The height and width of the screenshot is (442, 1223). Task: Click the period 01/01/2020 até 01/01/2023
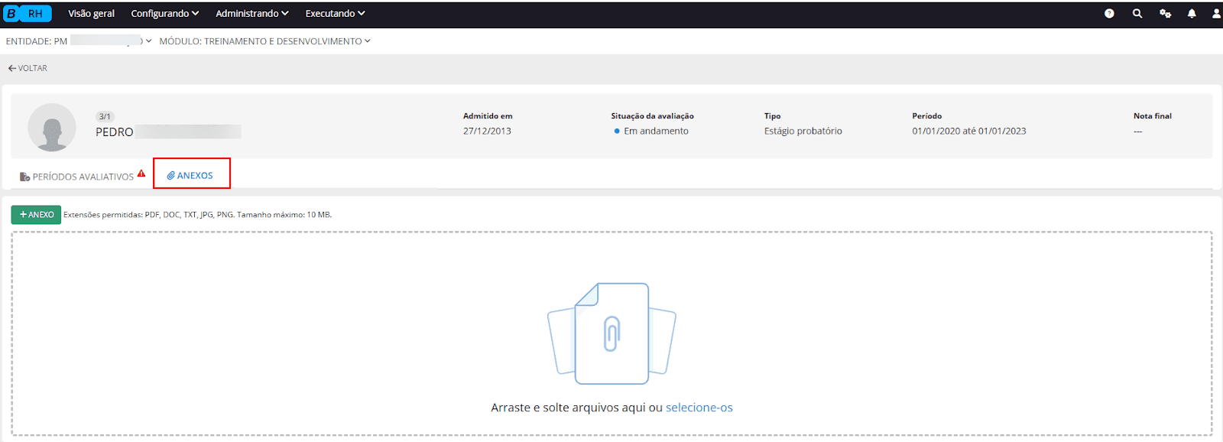[968, 131]
